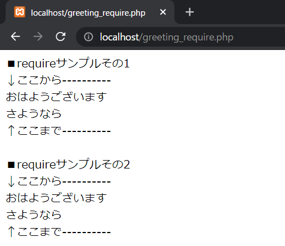
Task: Click 'さようなら' under sample 2
Action: click(x=34, y=215)
